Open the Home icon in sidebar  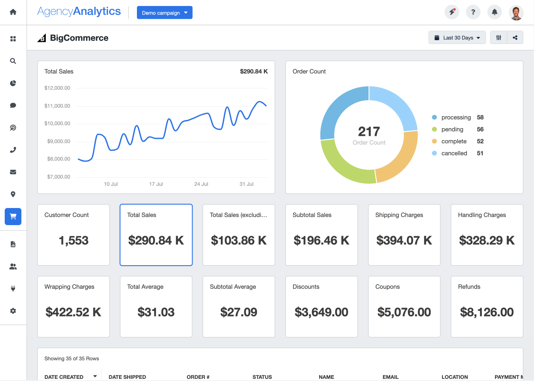pyautogui.click(x=13, y=12)
